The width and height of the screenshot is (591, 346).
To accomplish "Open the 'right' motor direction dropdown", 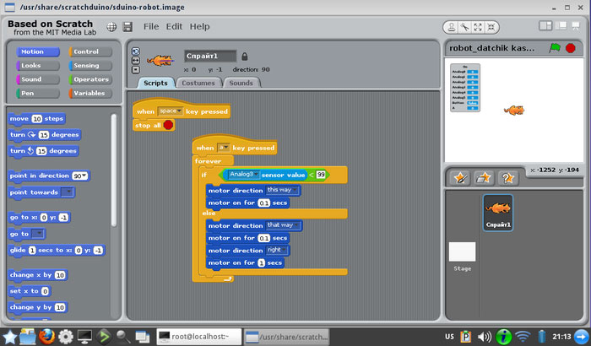I will pyautogui.click(x=277, y=250).
